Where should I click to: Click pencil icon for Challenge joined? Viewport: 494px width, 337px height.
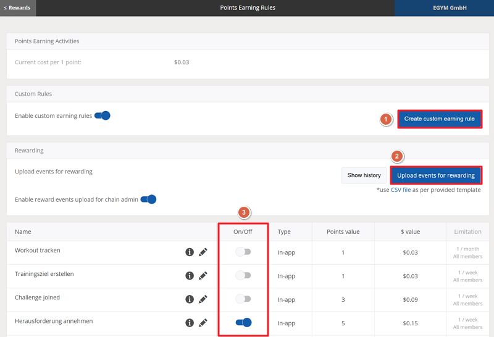203,299
